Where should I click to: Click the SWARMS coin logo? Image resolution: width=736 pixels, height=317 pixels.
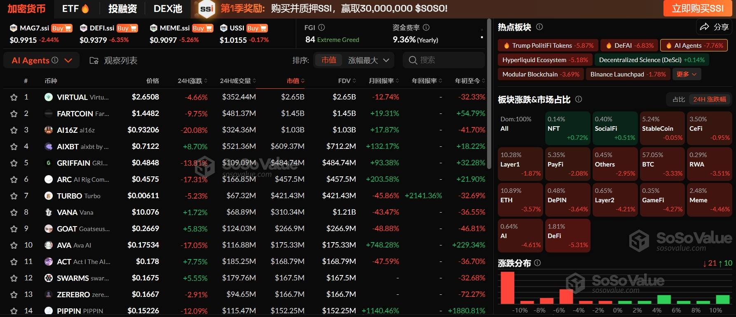49,278
